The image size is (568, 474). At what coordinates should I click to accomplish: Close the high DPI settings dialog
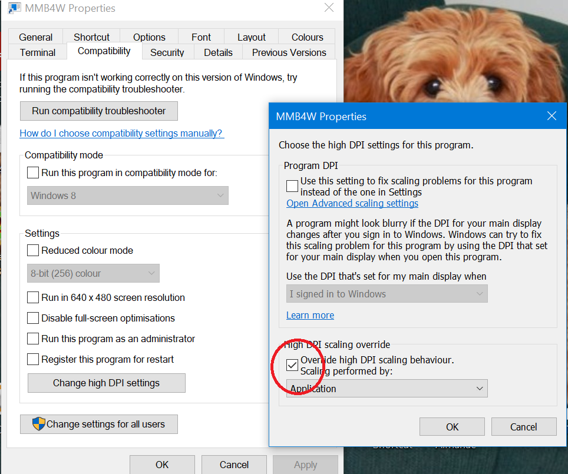pyautogui.click(x=552, y=116)
